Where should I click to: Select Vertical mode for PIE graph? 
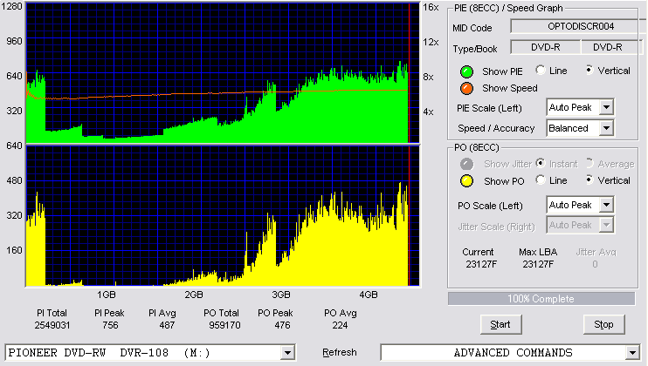(x=589, y=70)
